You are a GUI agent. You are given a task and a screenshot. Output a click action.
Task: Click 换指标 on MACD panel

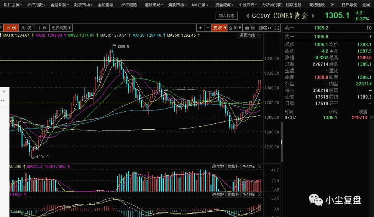249,195
